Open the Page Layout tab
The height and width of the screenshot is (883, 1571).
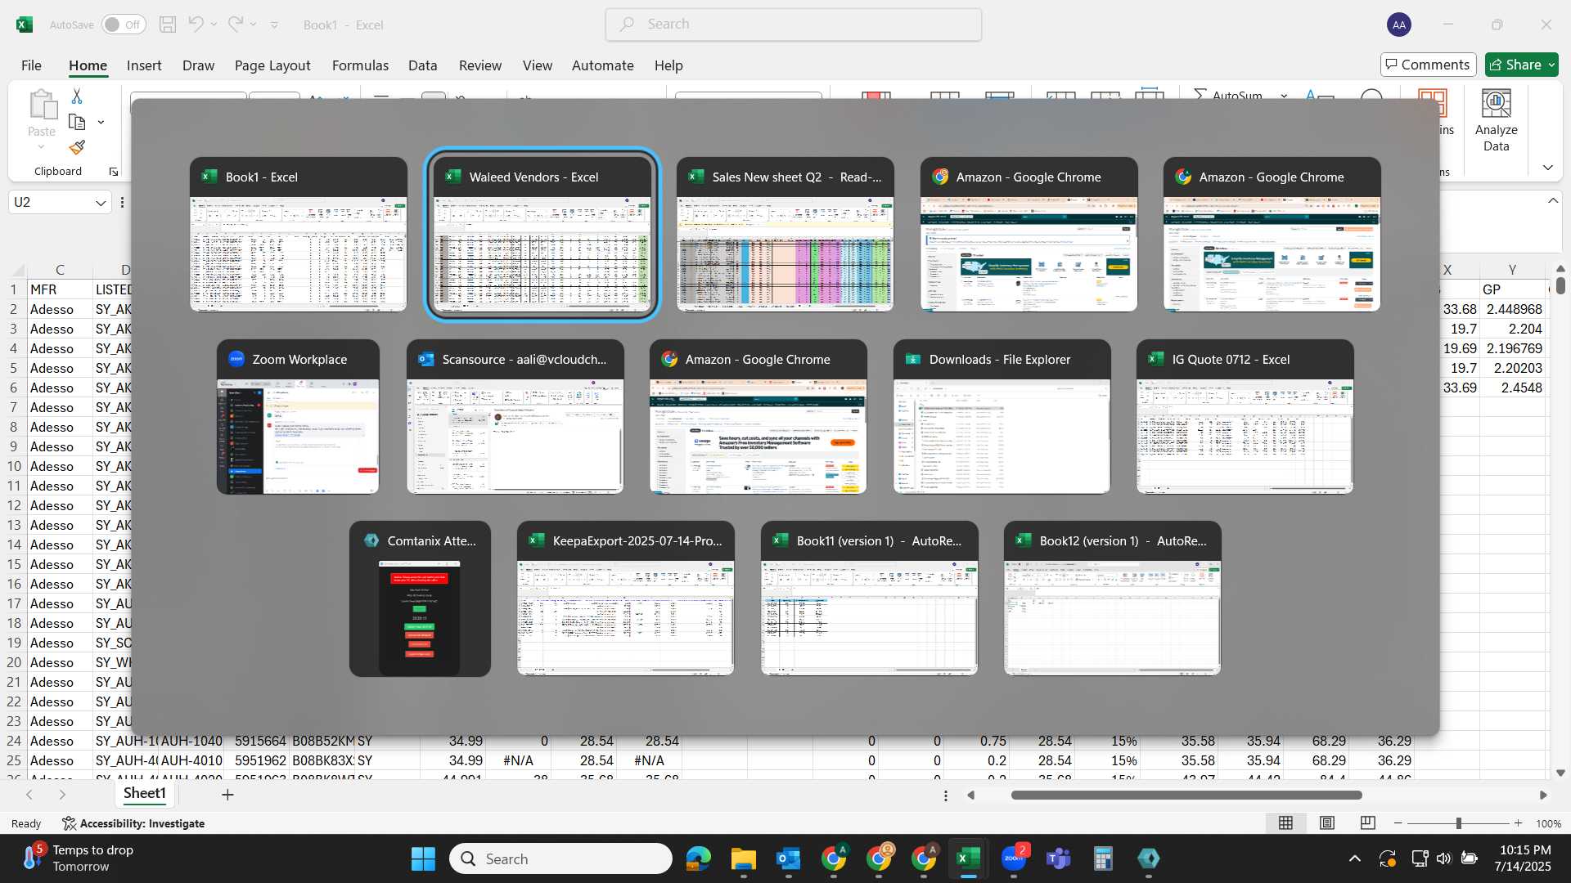272,65
